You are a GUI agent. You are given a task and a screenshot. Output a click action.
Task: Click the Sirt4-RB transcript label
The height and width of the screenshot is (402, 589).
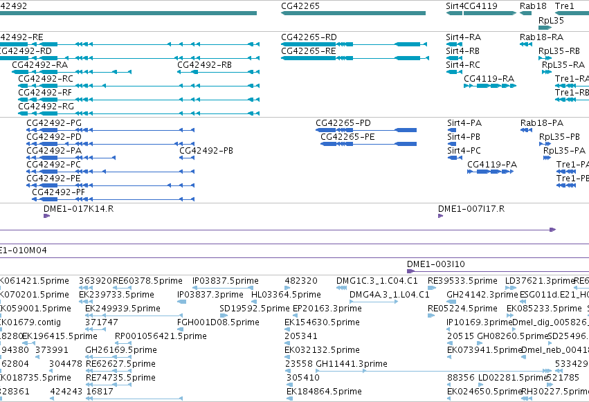coord(462,51)
